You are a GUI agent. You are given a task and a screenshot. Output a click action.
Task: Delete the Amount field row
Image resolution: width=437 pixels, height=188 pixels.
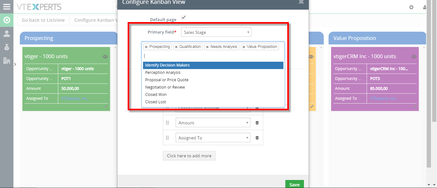(x=257, y=123)
